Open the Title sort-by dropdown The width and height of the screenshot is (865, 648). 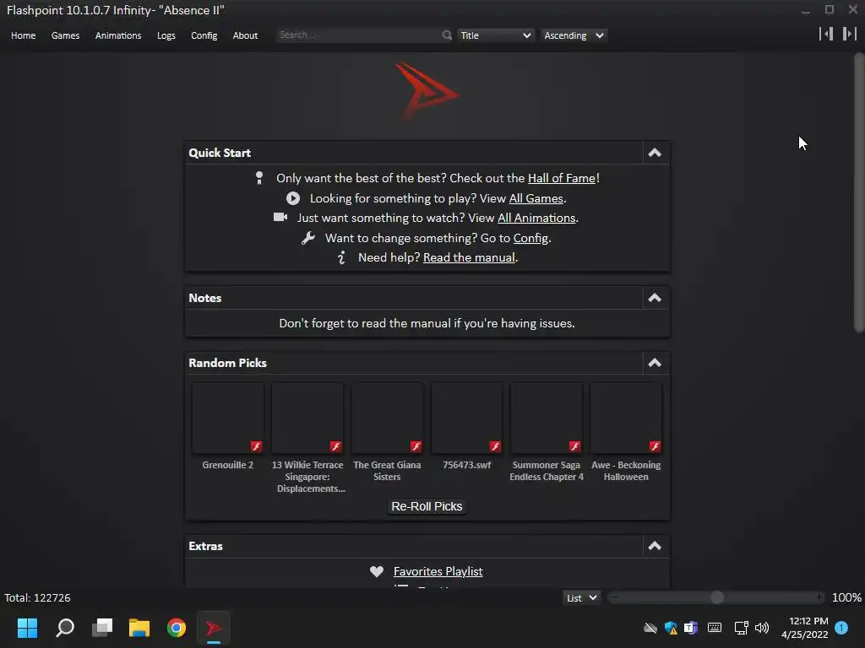[495, 35]
